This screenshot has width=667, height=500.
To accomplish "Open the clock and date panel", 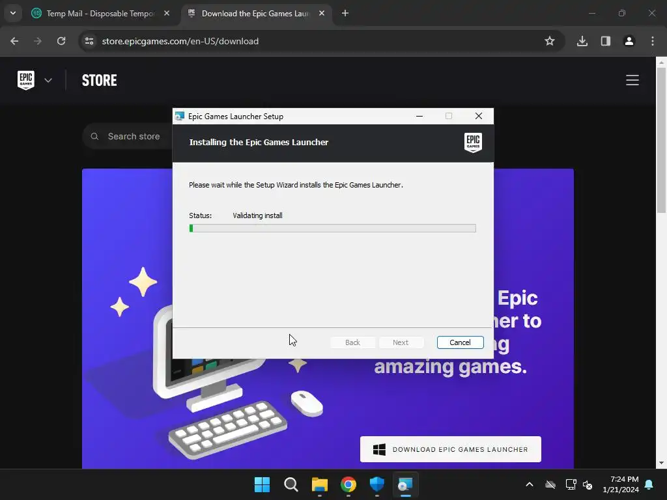I will [x=621, y=484].
